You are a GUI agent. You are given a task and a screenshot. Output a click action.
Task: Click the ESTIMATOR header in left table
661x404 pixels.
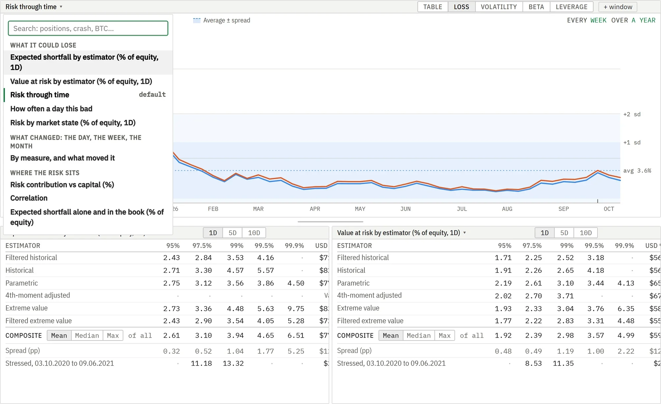click(x=23, y=246)
